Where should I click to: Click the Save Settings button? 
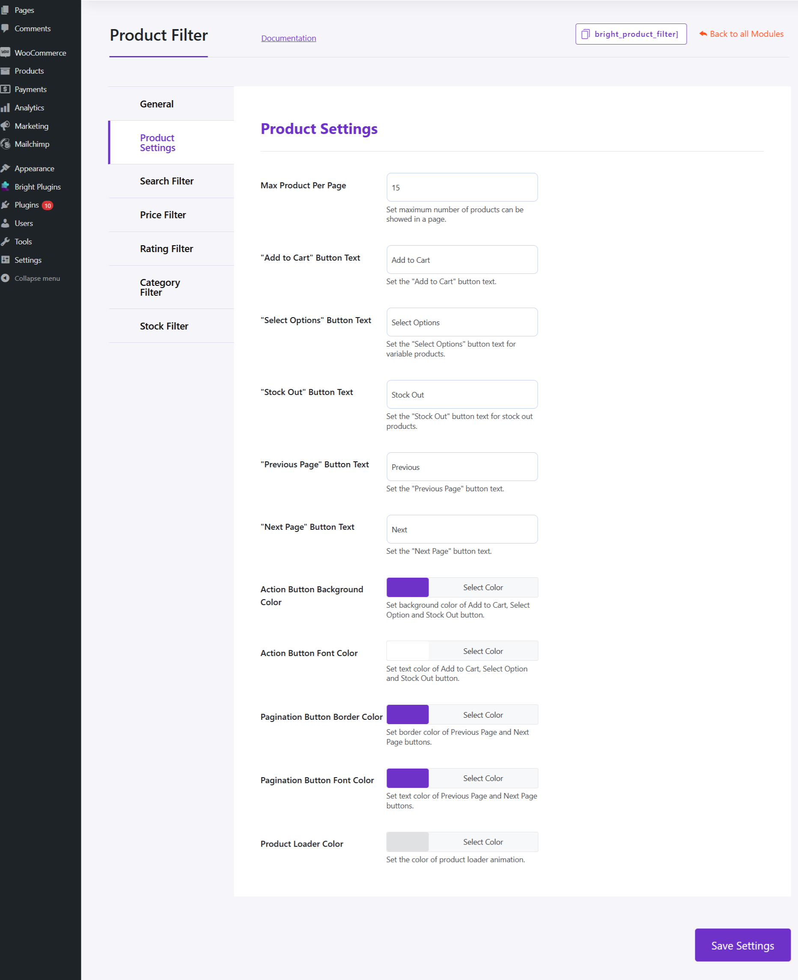tap(742, 945)
